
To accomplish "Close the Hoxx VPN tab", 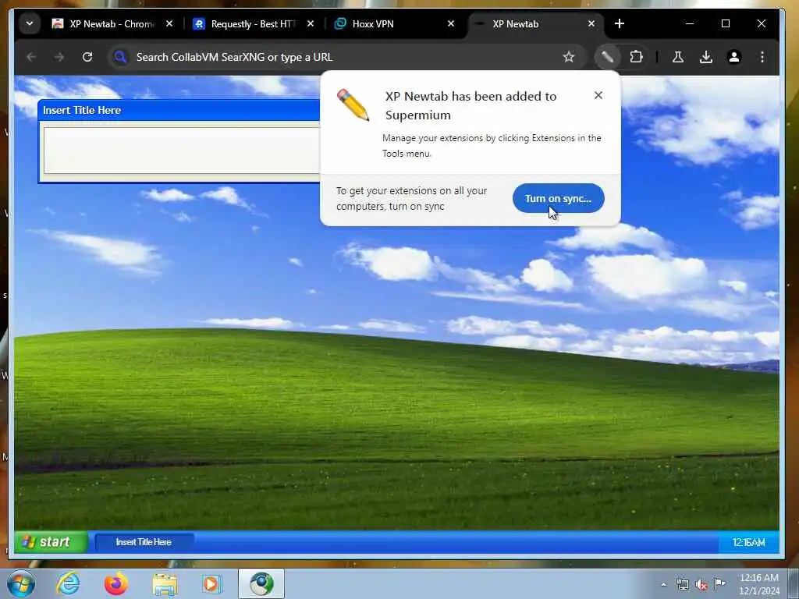I will coord(451,23).
